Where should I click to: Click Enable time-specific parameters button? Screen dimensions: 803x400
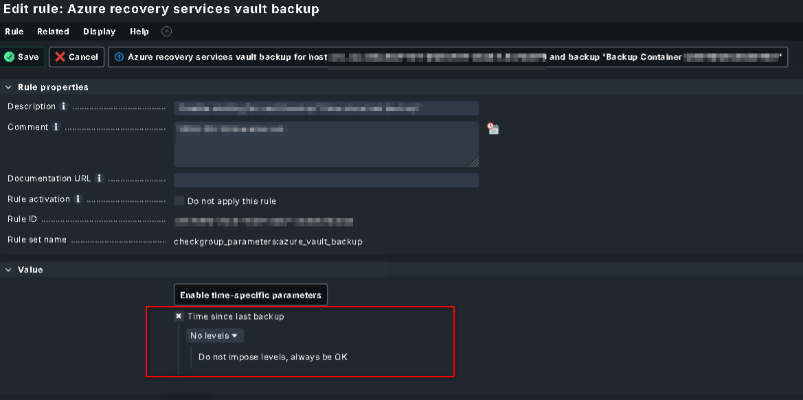click(x=251, y=295)
